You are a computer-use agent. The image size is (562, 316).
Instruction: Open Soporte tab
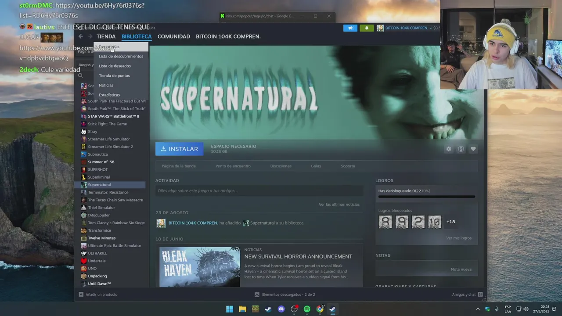[348, 166]
